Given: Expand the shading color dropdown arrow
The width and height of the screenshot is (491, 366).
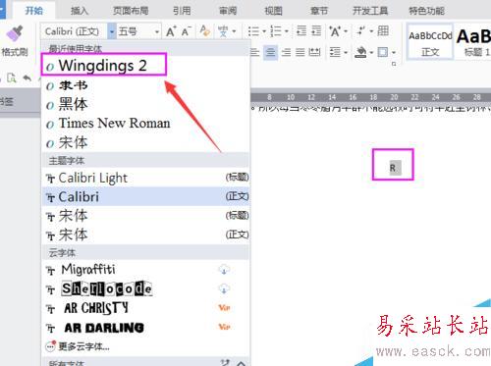Looking at the screenshot, I should pos(371,52).
